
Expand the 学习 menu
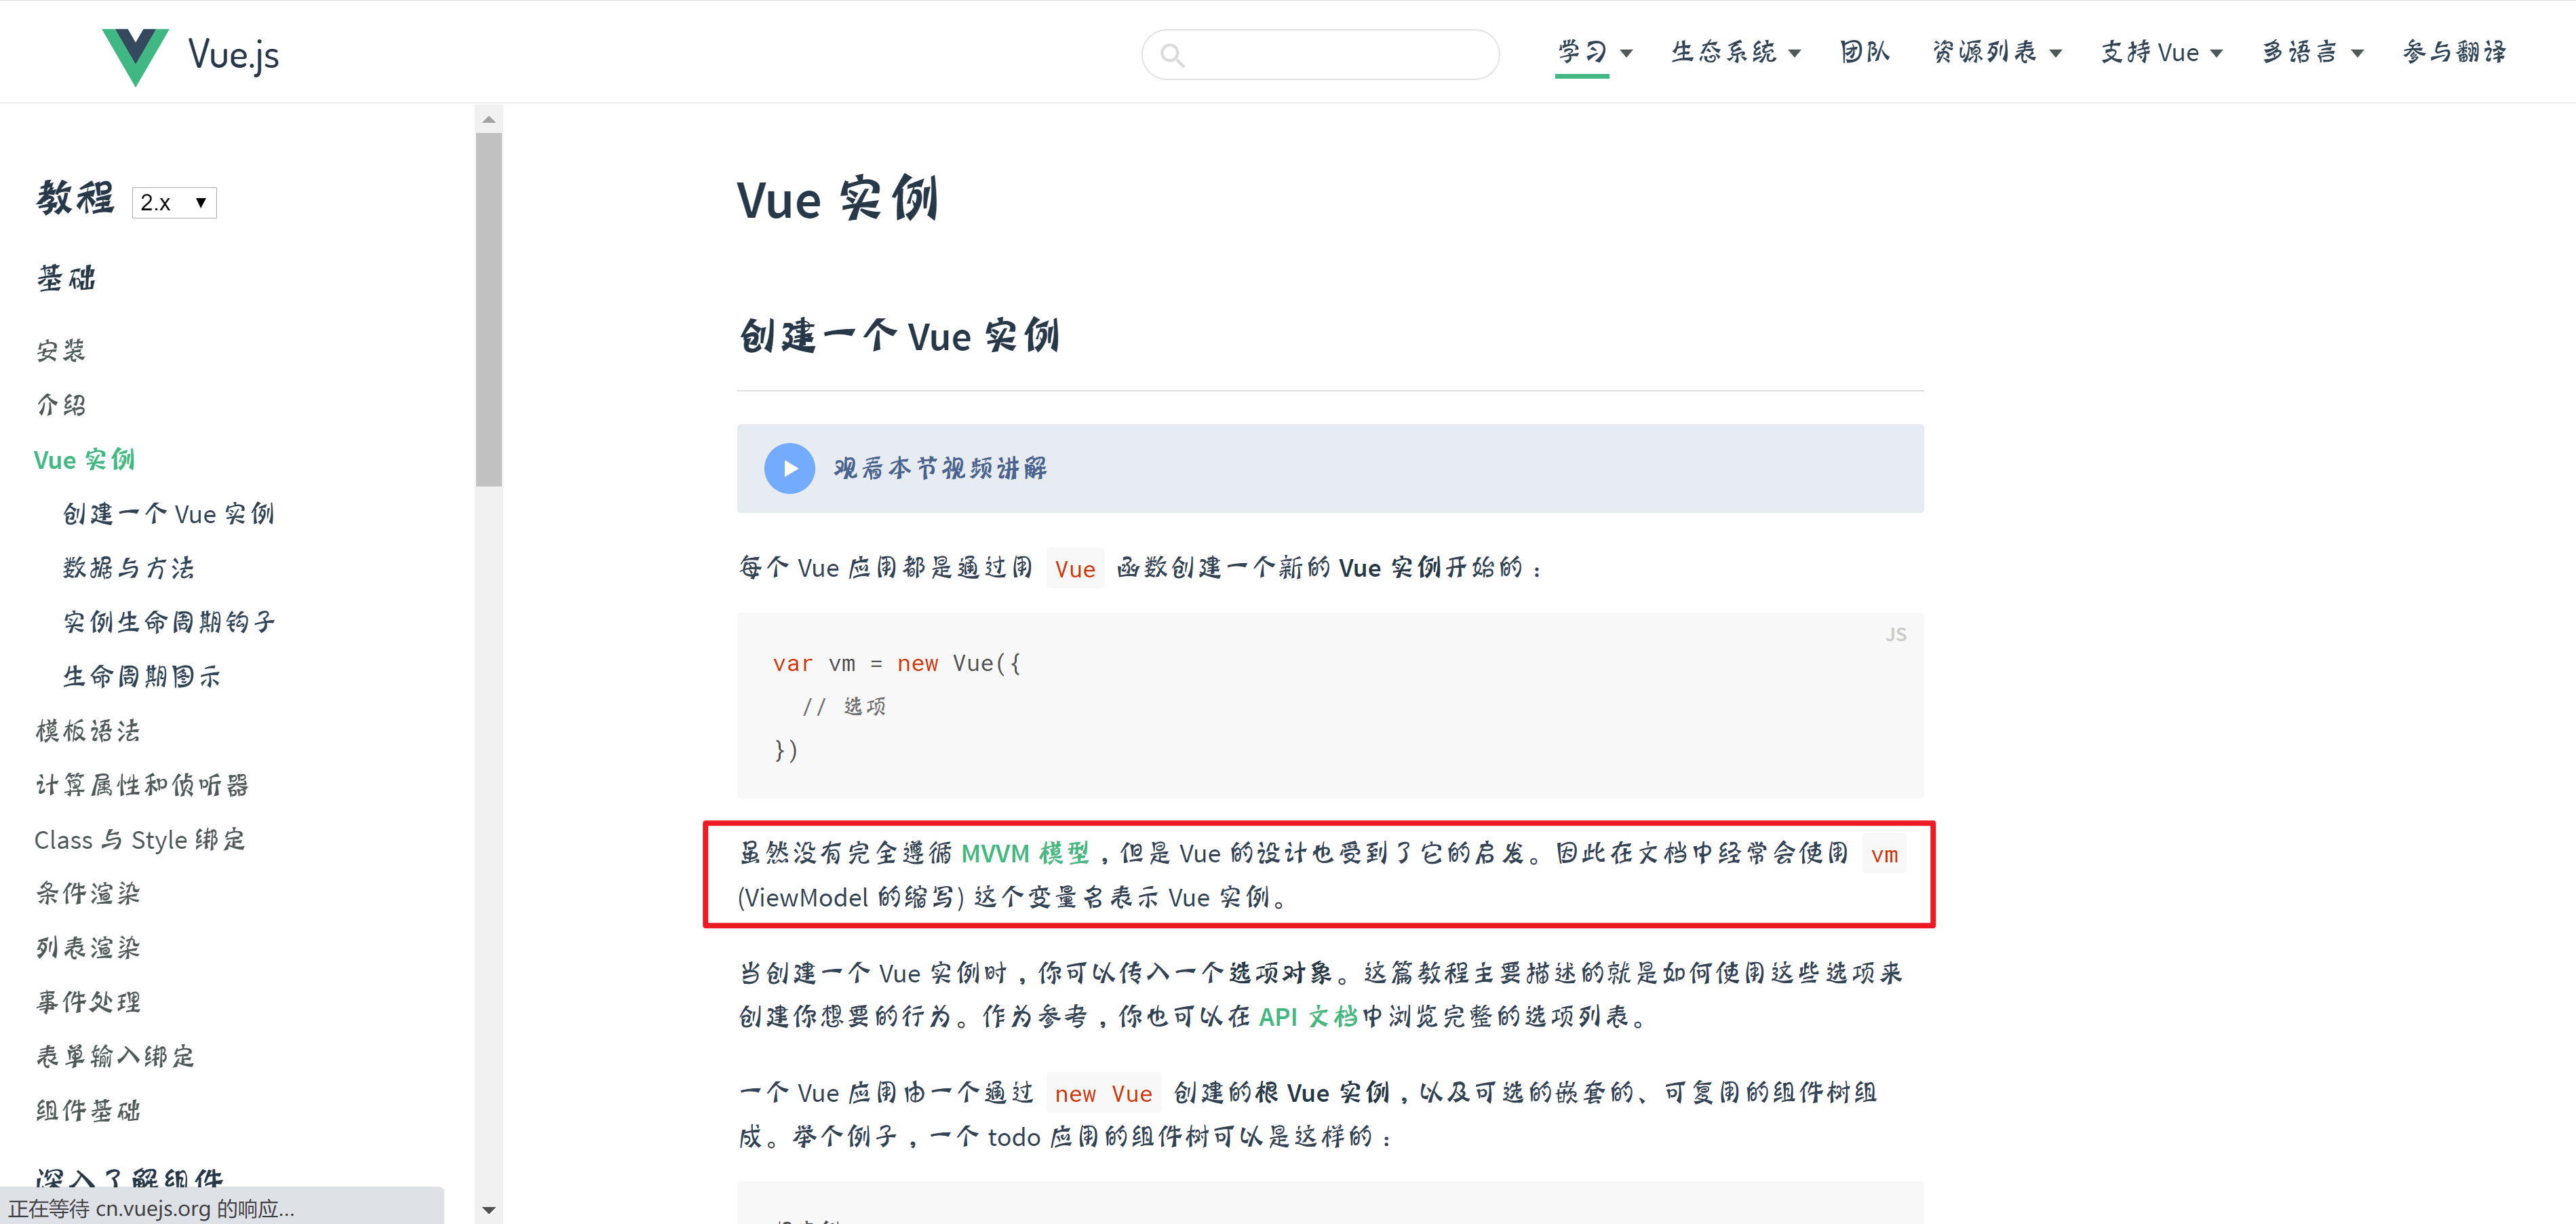point(1594,52)
